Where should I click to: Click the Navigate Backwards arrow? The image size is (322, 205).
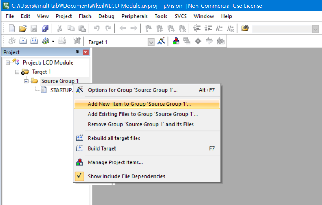coord(123,28)
